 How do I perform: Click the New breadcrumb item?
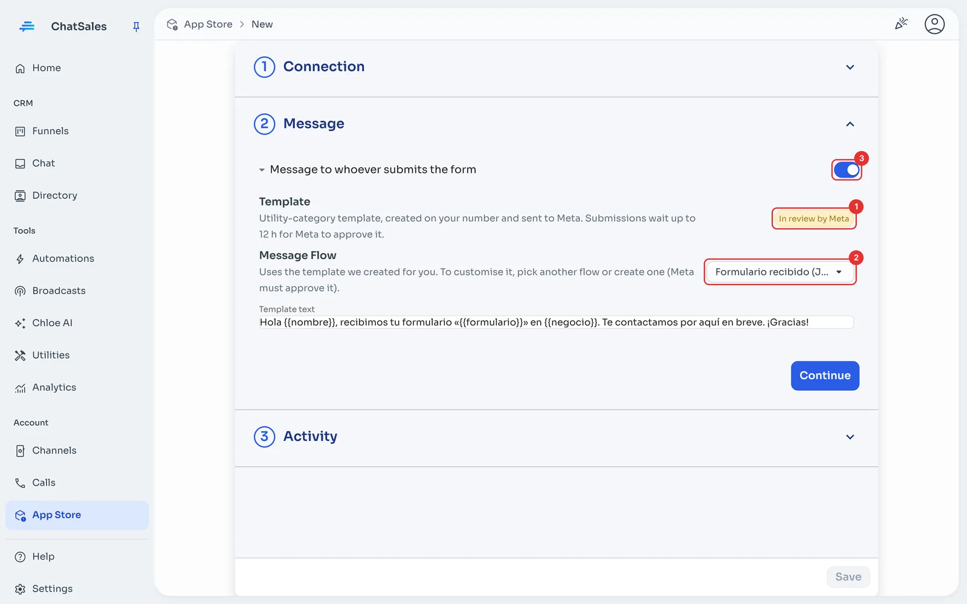(262, 24)
